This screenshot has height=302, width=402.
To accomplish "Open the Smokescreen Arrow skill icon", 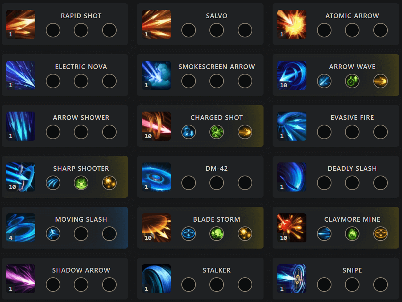I will click(156, 75).
